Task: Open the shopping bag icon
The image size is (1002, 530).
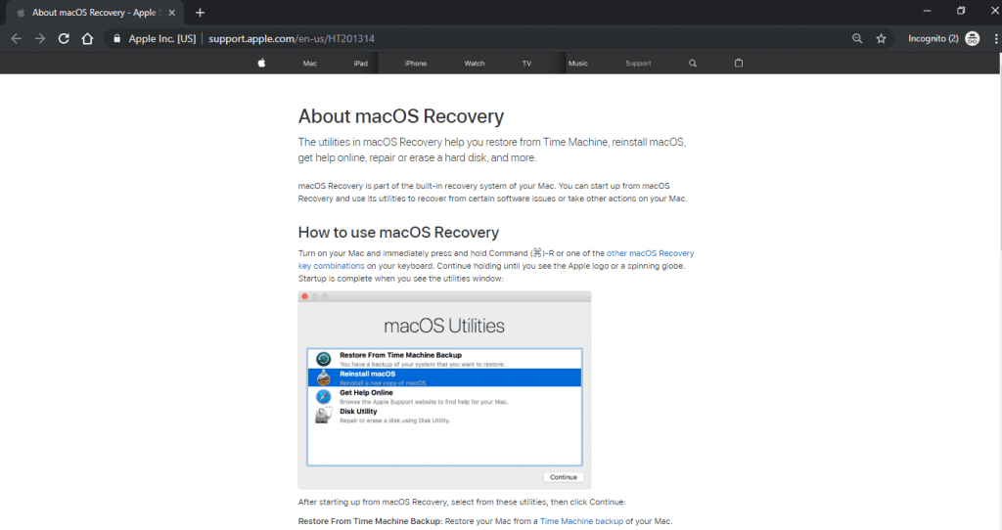Action: (739, 64)
